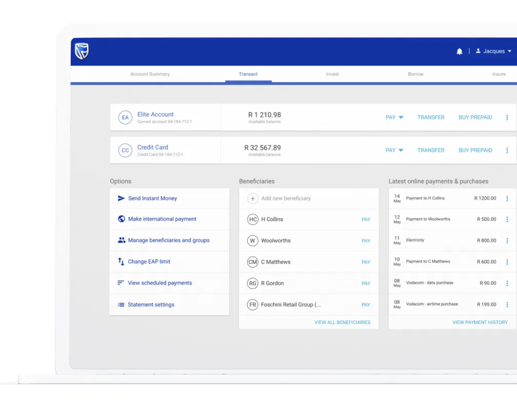Screen dimensions: 517x408
Task: Open the Borrow tab
Action: click(415, 74)
